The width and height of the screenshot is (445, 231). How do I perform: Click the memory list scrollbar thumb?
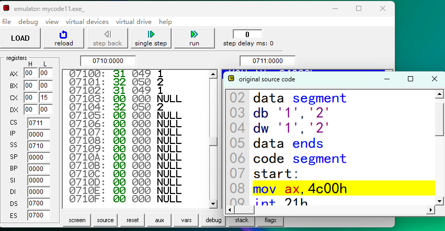(213, 141)
